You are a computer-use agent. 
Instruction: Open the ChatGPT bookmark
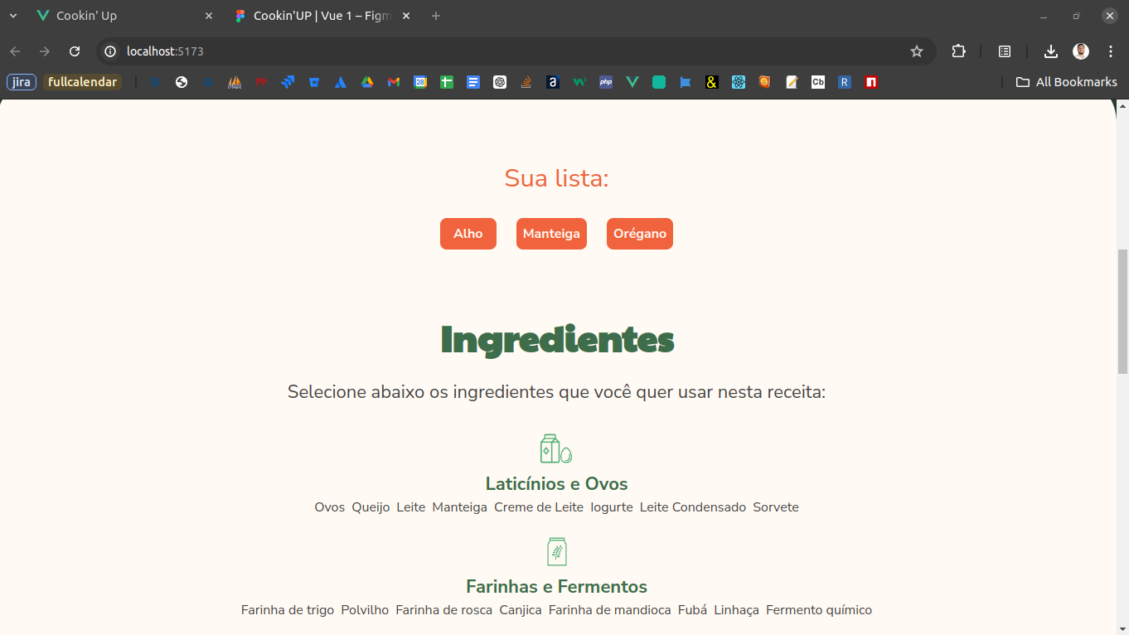(500, 82)
